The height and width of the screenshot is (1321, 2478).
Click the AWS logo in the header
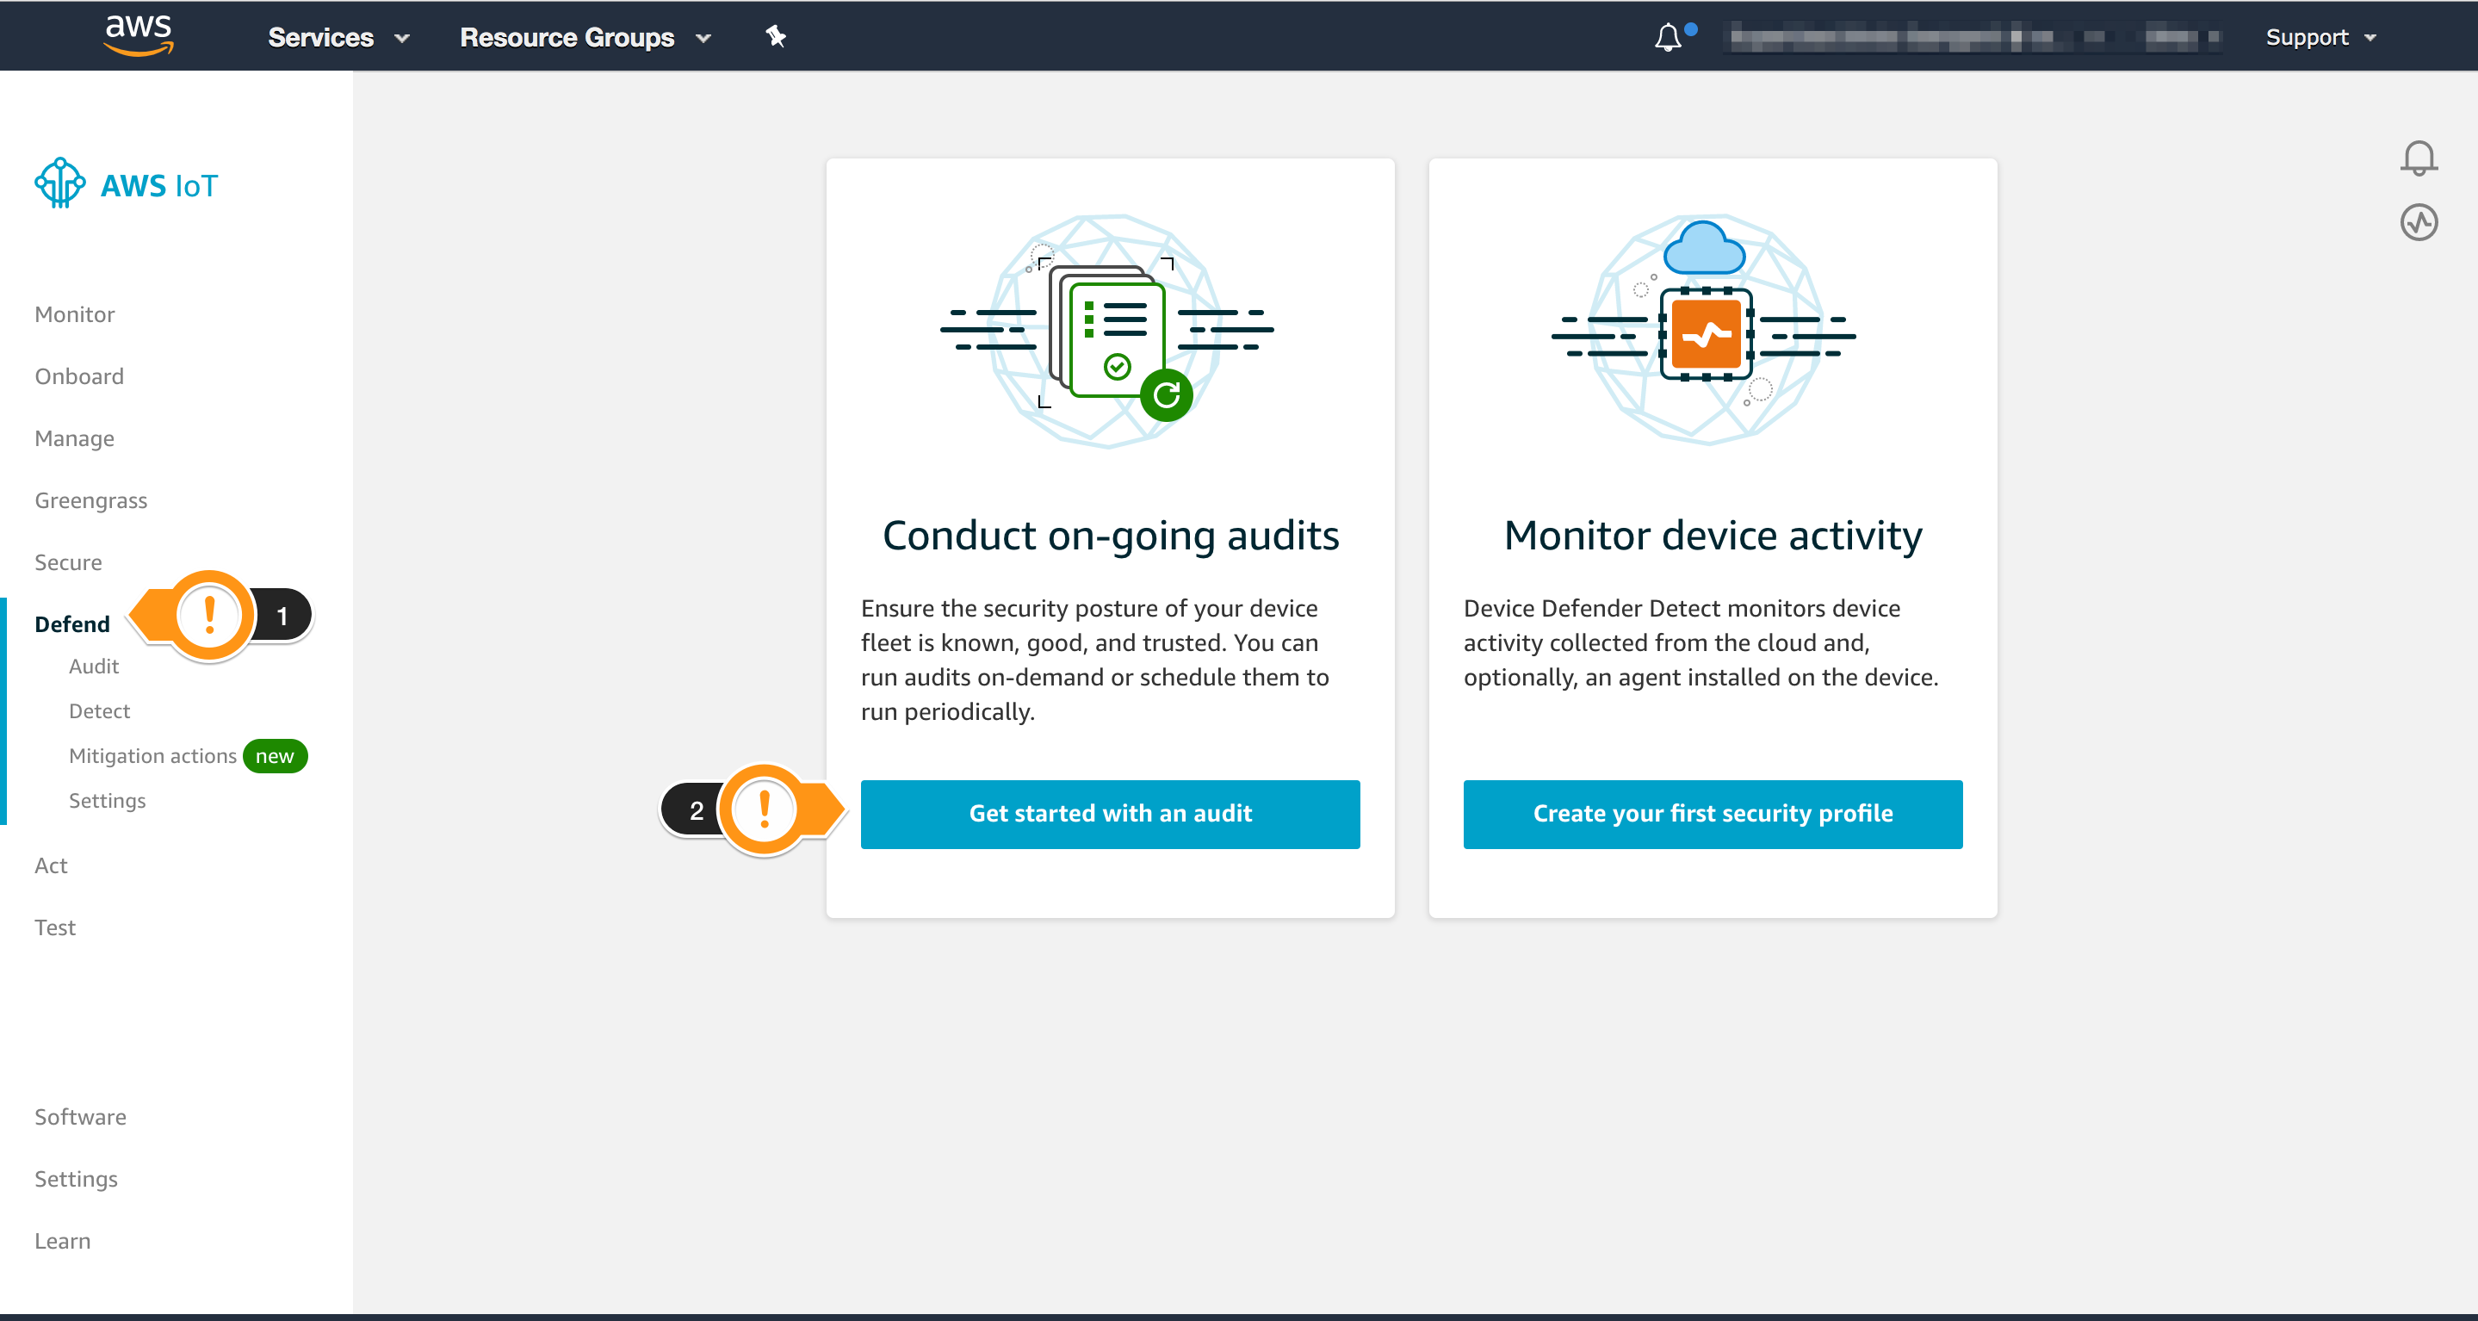tap(139, 35)
